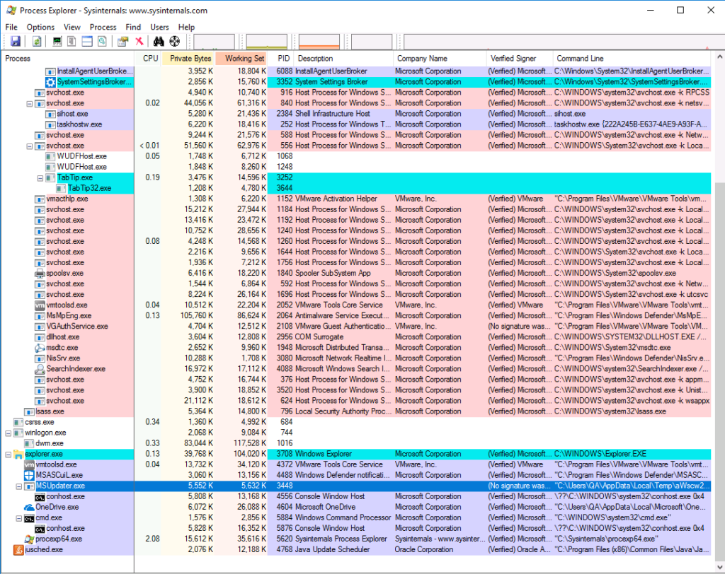Click the SearchIndexer.exe magnifier icon
The image size is (725, 574).
[40, 369]
